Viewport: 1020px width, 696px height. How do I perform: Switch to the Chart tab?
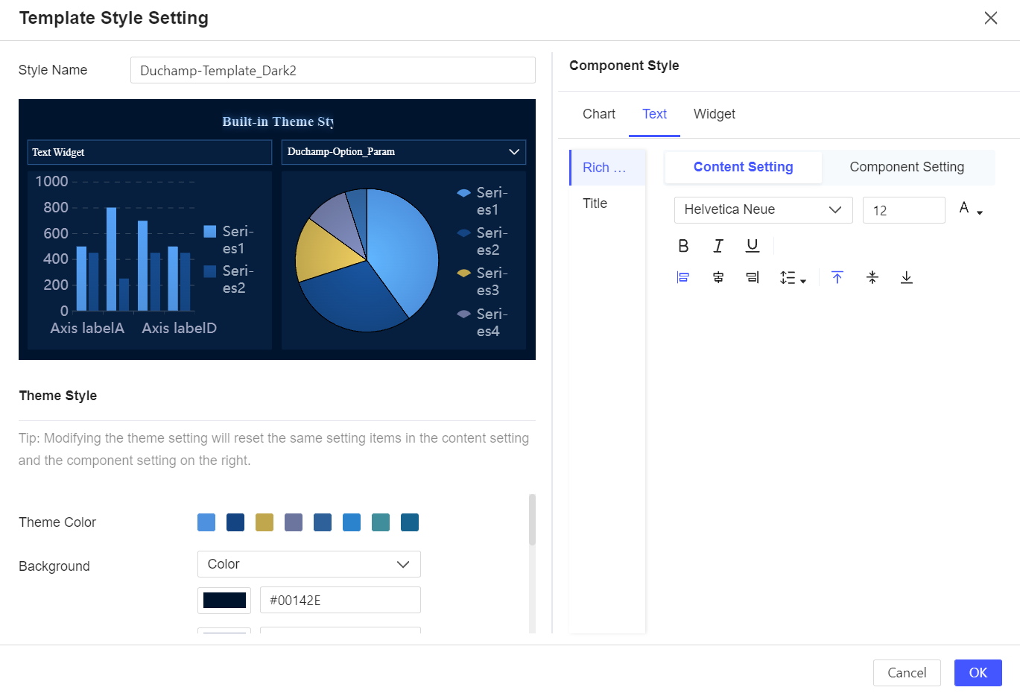pyautogui.click(x=599, y=114)
